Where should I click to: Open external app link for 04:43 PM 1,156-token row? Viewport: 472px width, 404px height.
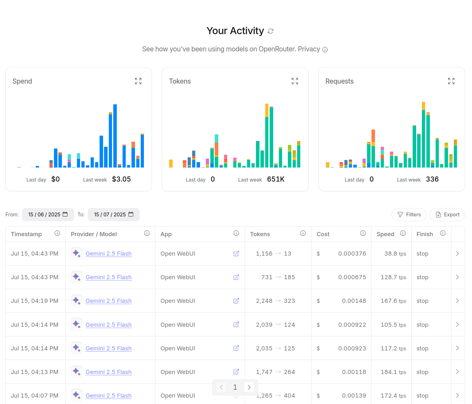pos(236,253)
